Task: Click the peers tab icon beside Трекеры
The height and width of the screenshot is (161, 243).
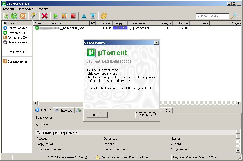Action: pos(79,110)
